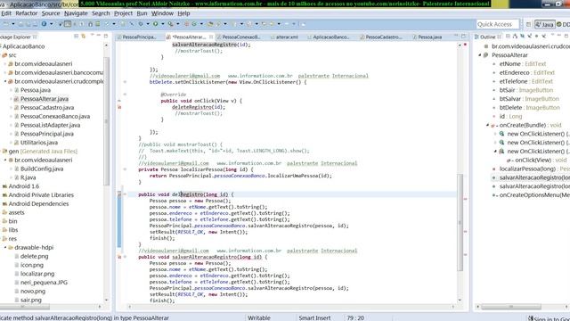570x321 pixels.
Task: Open the External Tools dropdown arrow
Action: (x=178, y=24)
